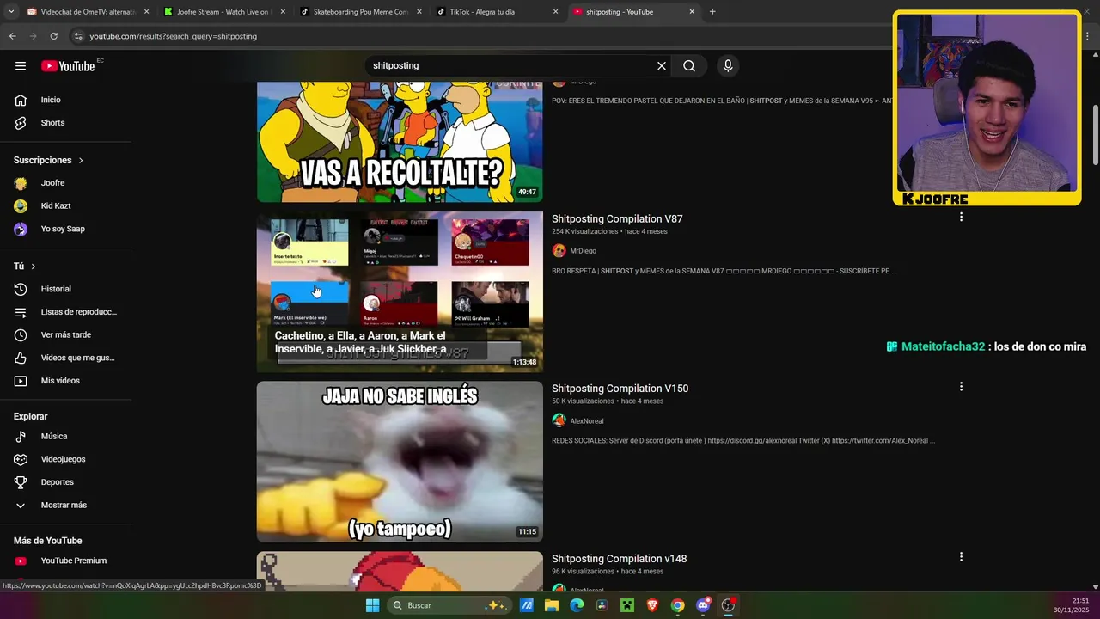The image size is (1100, 619).
Task: Click the page vertical scrollbar
Action: [1095, 136]
